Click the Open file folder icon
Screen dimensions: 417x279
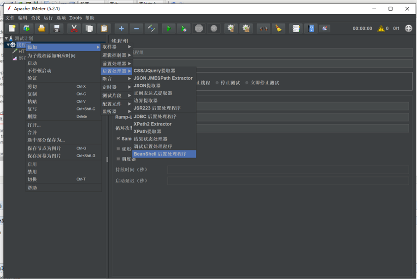(41, 28)
